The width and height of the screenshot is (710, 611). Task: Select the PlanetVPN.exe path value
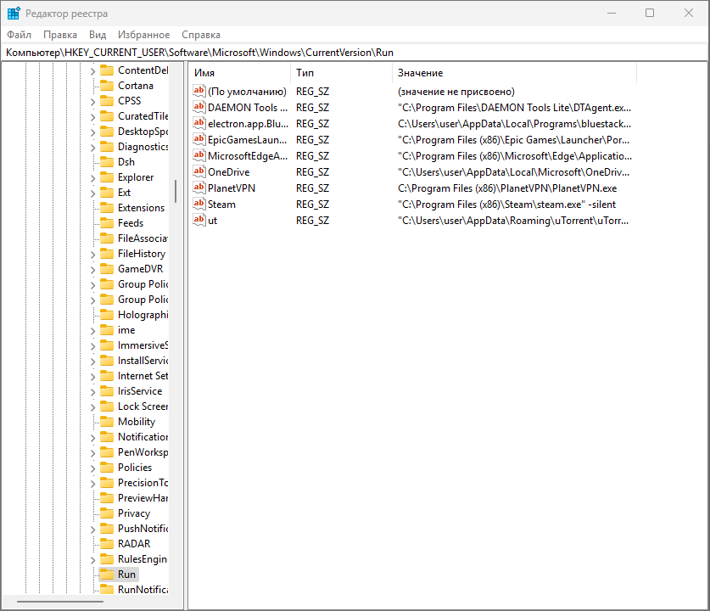coord(507,188)
